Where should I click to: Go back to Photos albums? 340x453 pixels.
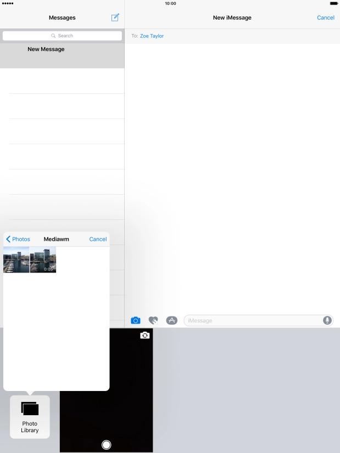tap(18, 239)
